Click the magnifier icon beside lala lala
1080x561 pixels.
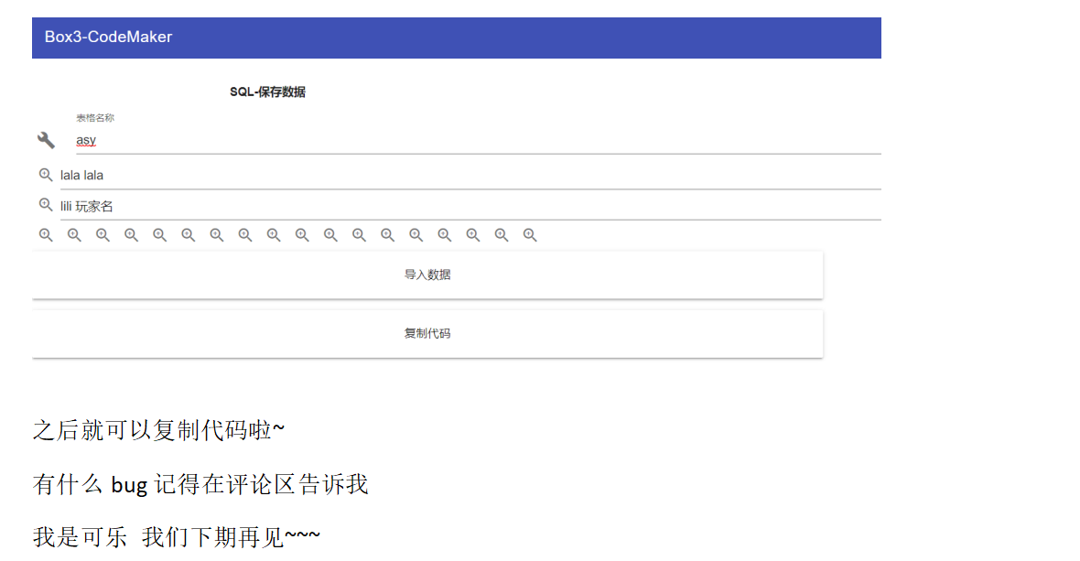46,175
